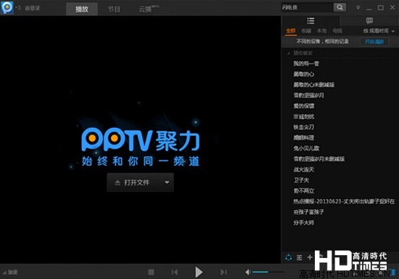Click the 打开文件 open file button

coord(133,182)
